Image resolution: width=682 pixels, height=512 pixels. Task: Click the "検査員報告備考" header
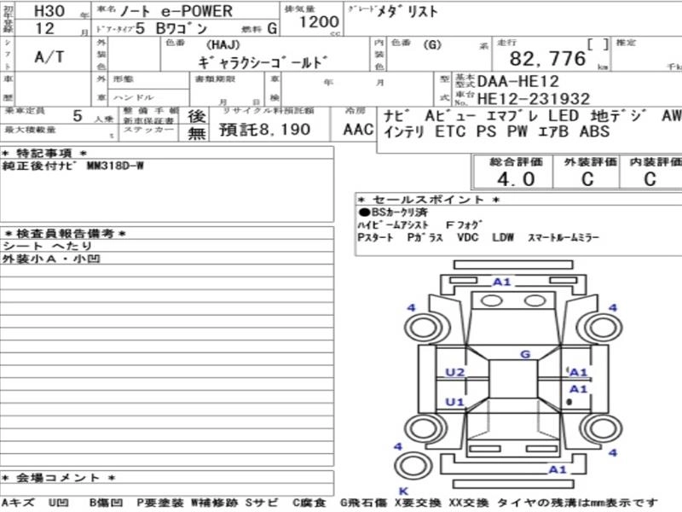point(65,234)
